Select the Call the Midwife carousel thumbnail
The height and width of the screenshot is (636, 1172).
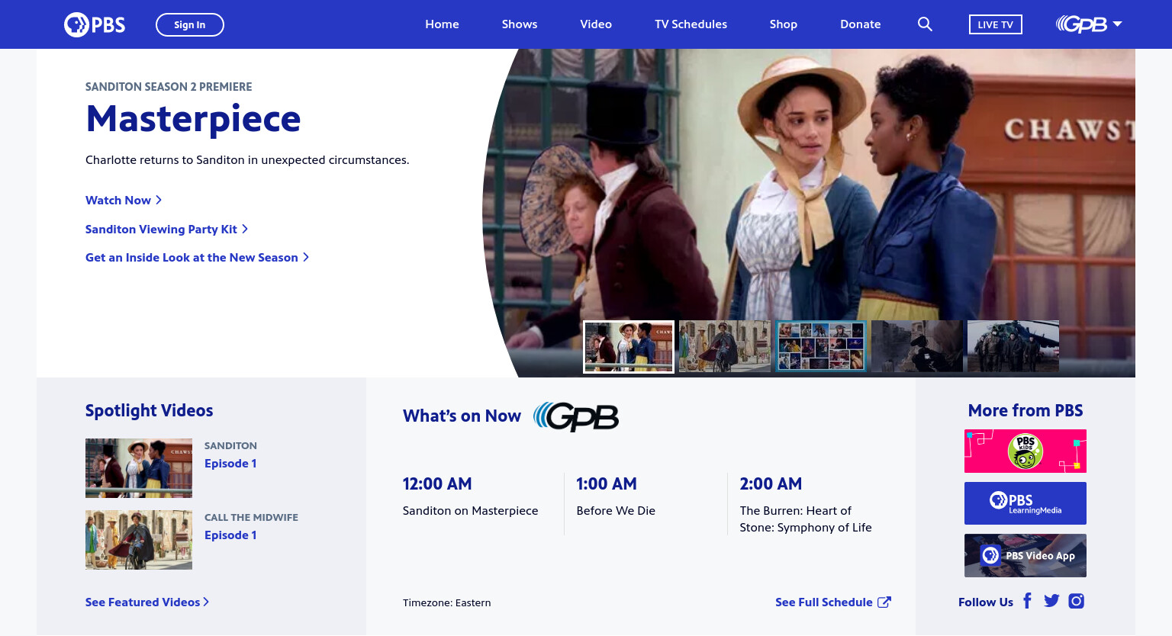click(x=725, y=346)
